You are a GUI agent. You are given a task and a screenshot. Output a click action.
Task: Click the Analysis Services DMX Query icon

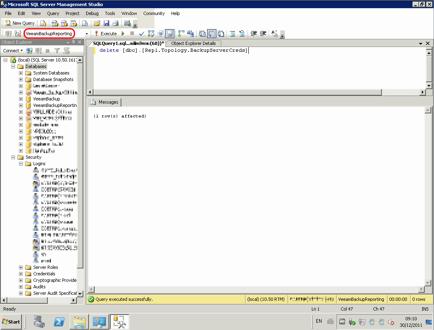(x=64, y=23)
